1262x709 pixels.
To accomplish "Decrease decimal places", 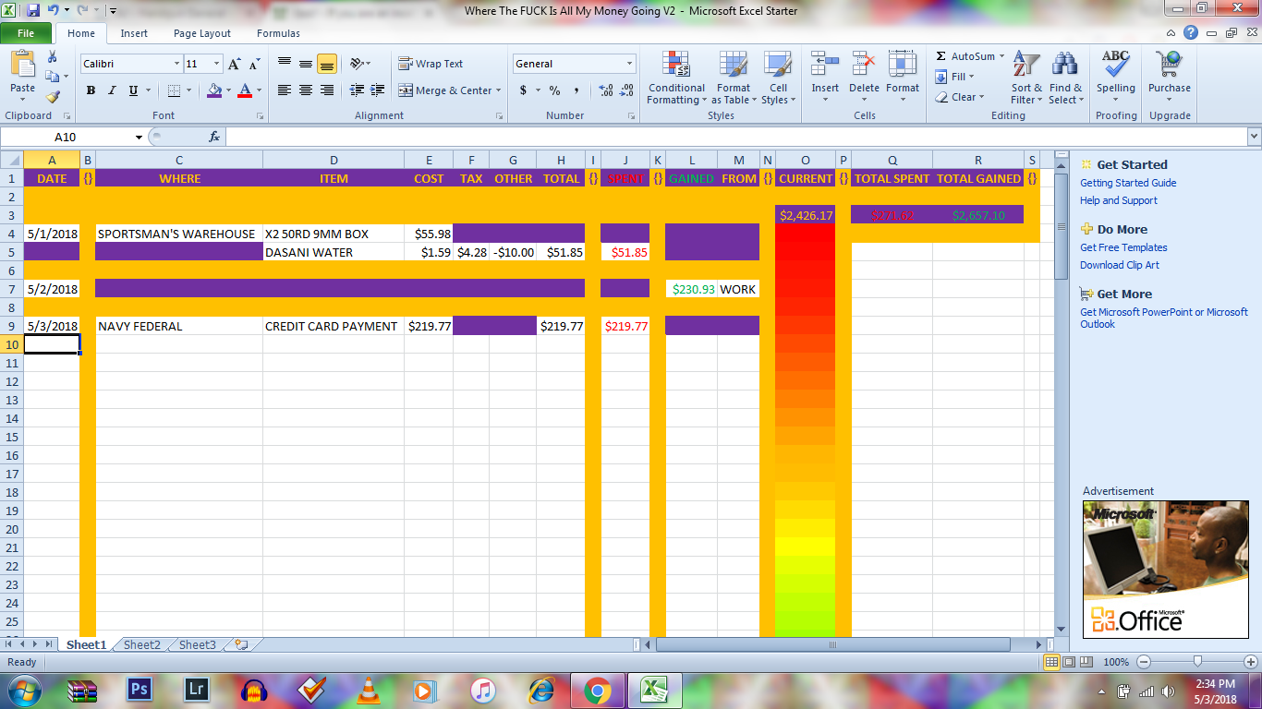I will click(x=627, y=90).
